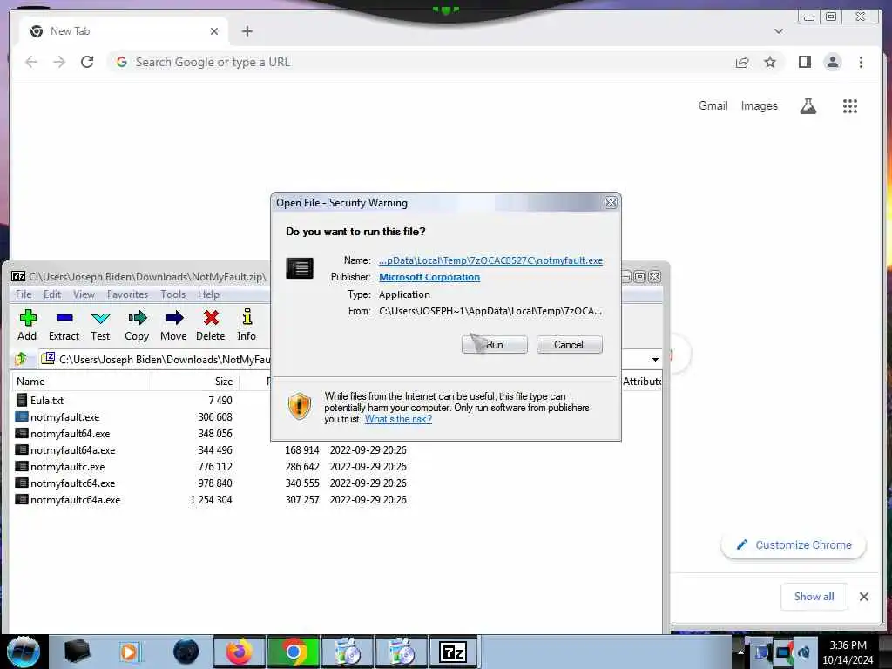Screen dimensions: 892x669
Task: Expand the 7-Zip address path dropdown
Action: (x=655, y=360)
